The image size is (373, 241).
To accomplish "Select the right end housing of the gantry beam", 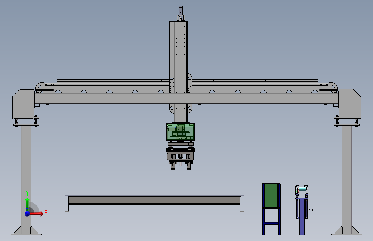I will (x=350, y=104).
